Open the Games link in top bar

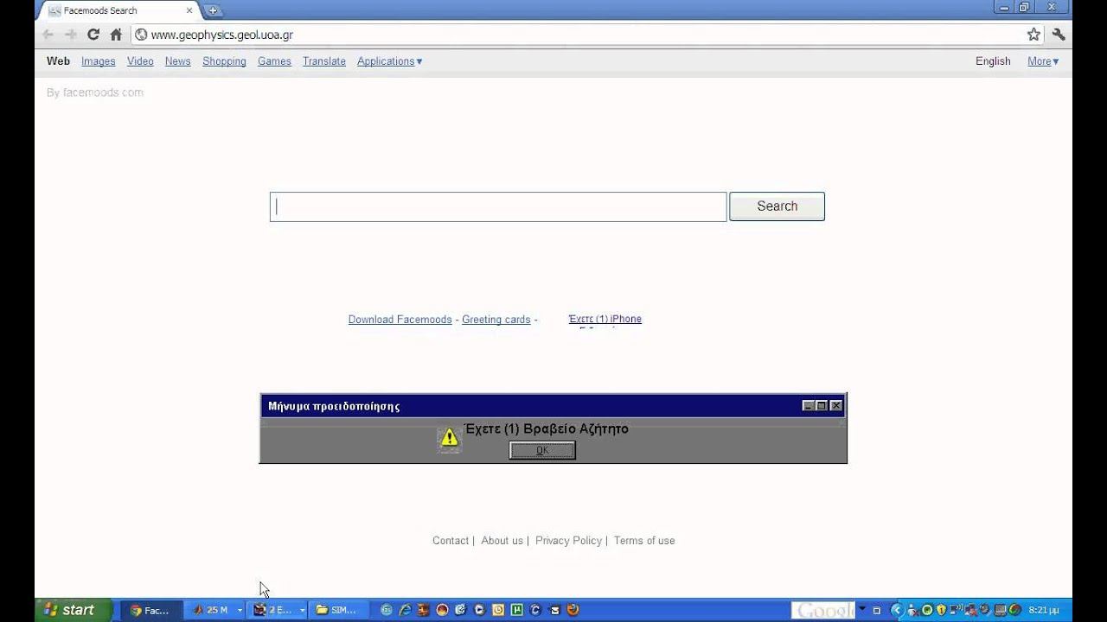click(274, 61)
